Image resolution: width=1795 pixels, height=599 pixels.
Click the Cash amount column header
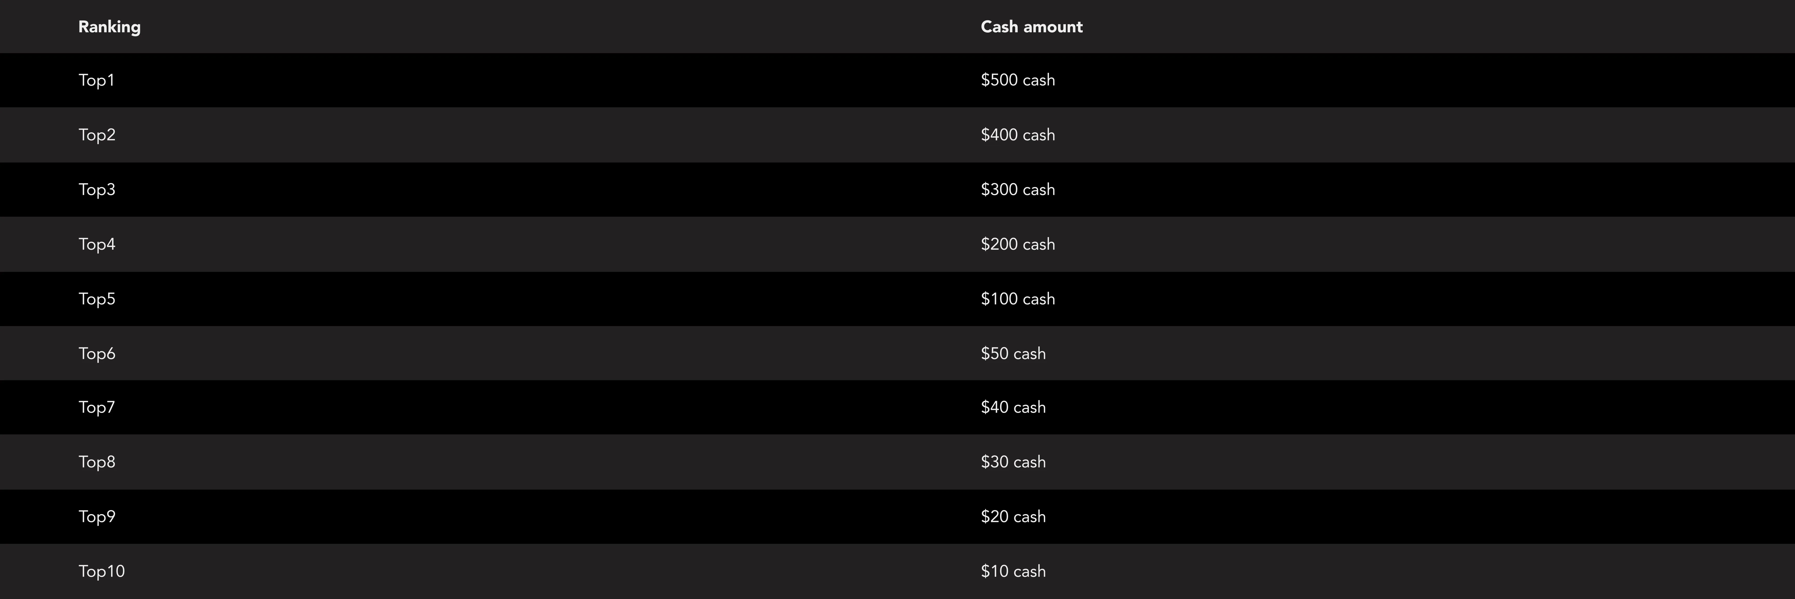1031,27
